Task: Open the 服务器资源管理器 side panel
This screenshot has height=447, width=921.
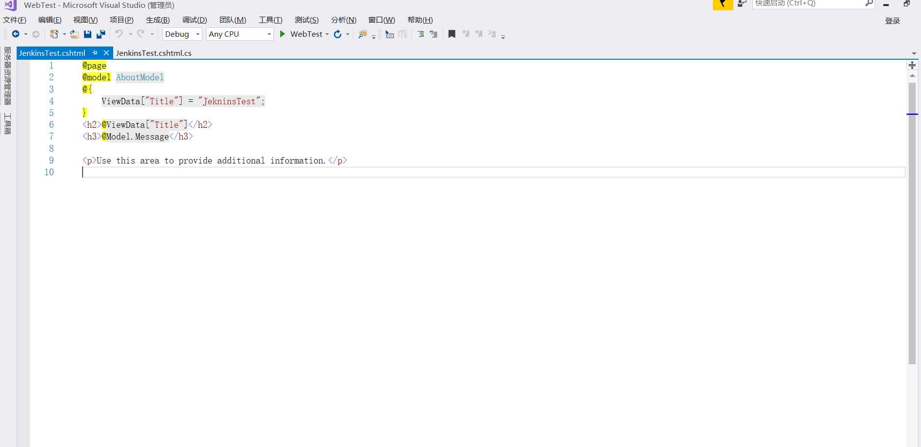Action: tap(7, 76)
